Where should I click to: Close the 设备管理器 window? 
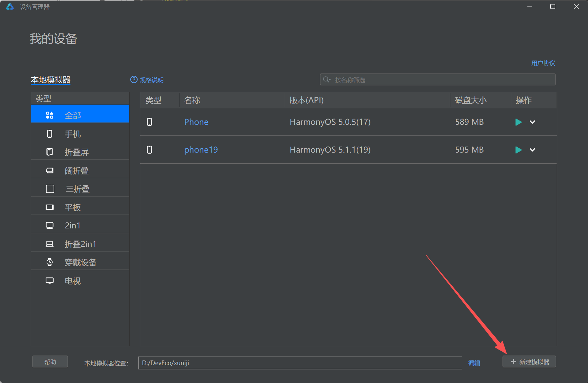576,7
